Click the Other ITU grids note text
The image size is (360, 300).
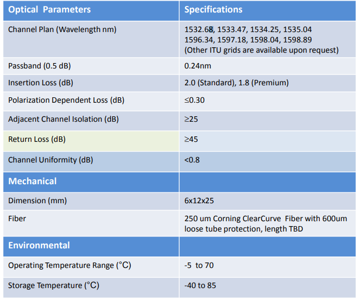(x=261, y=50)
